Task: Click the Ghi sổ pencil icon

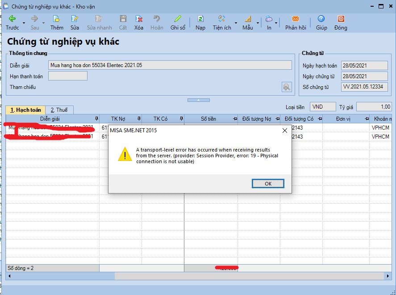Action: [x=178, y=19]
